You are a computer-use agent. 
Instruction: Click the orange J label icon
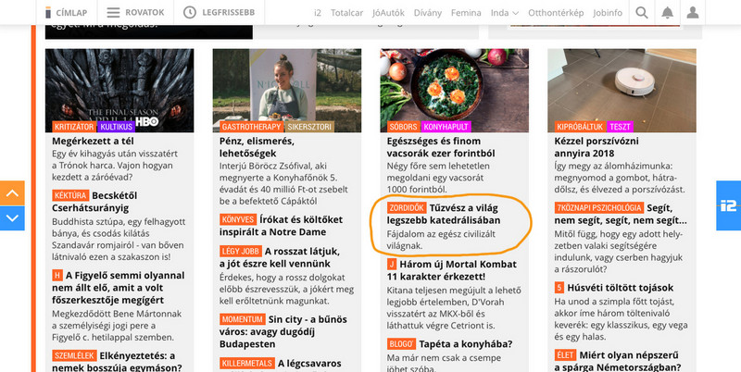(391, 265)
